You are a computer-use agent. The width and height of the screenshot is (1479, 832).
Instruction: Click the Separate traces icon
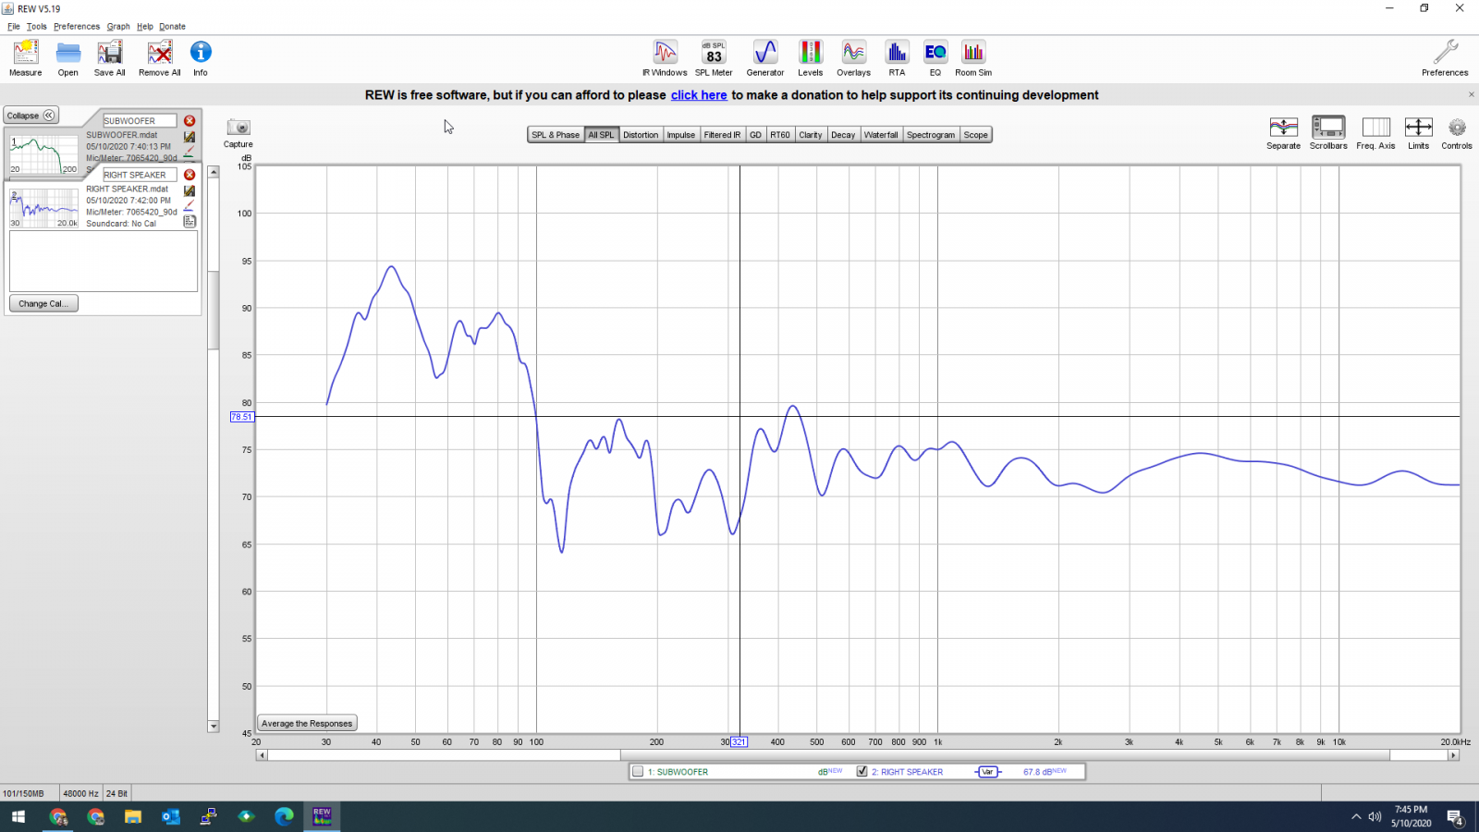pyautogui.click(x=1284, y=128)
